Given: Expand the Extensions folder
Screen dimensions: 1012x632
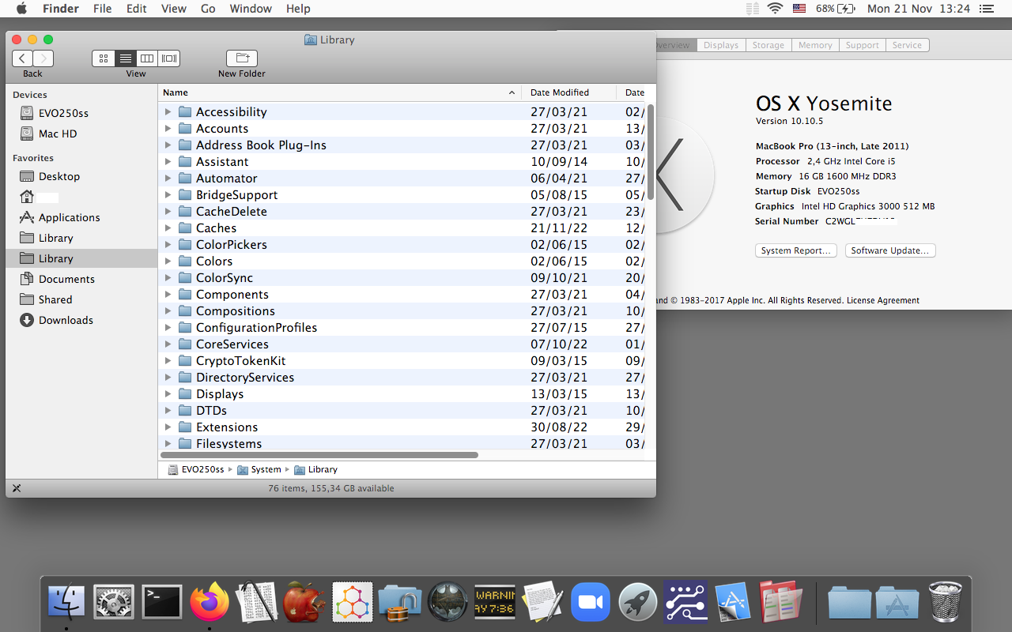Looking at the screenshot, I should pyautogui.click(x=168, y=427).
